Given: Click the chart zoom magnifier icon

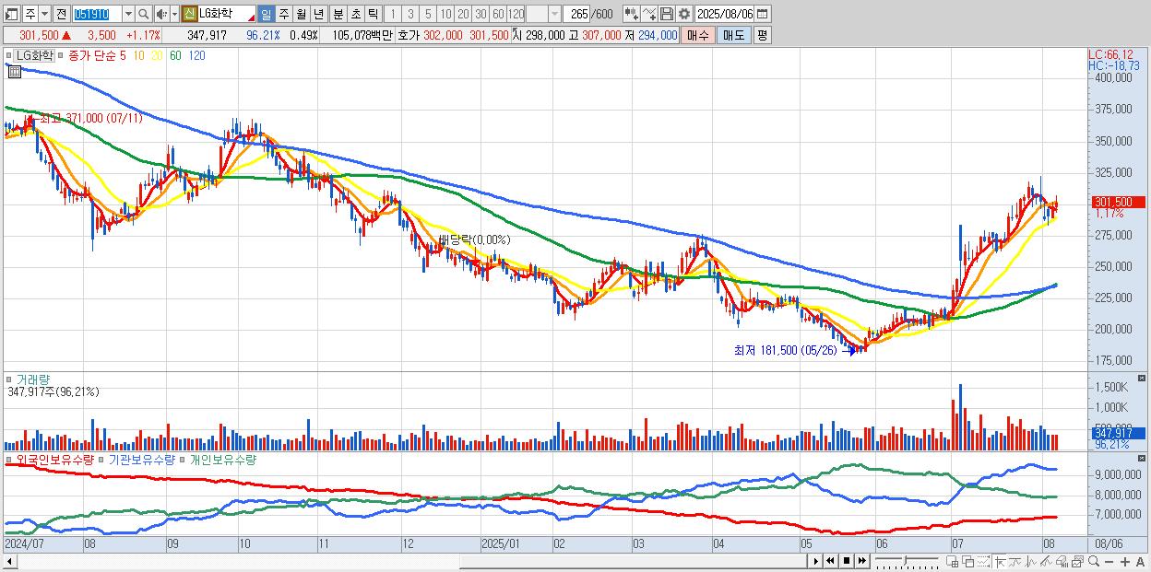Looking at the screenshot, I should coord(1094,561).
